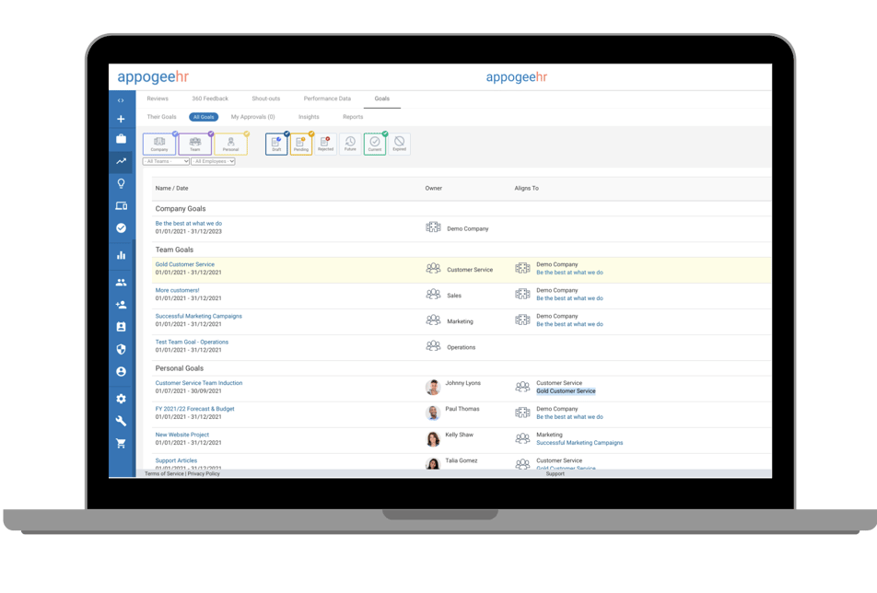The height and width of the screenshot is (593, 877).
Task: Click the Demo Company building icon
Action: pos(434,227)
